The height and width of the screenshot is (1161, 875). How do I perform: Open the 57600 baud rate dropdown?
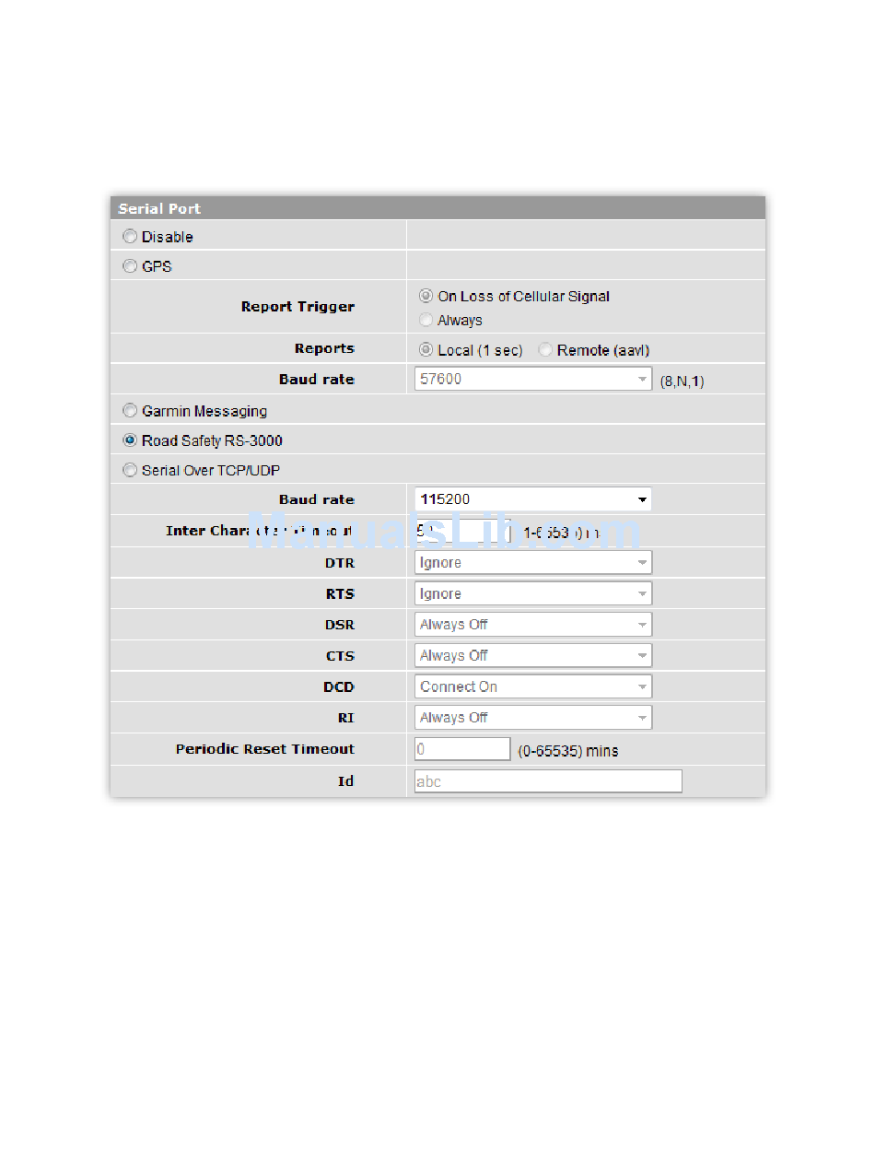532,380
